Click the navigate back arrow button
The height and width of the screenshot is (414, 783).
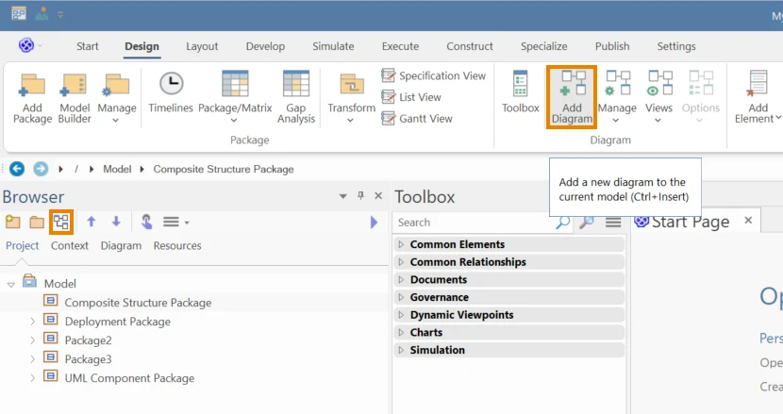17,169
